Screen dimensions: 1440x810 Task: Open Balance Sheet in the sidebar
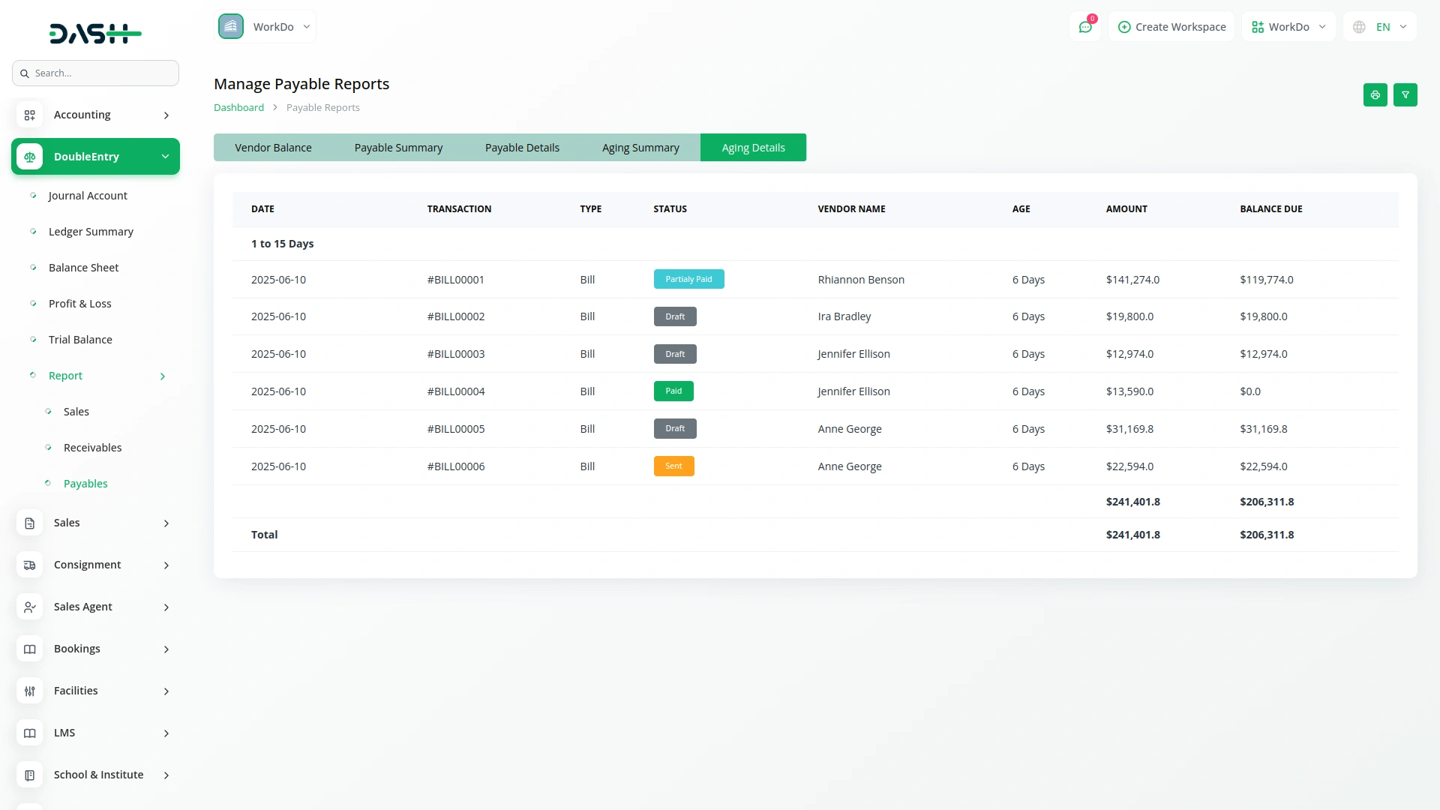(83, 268)
